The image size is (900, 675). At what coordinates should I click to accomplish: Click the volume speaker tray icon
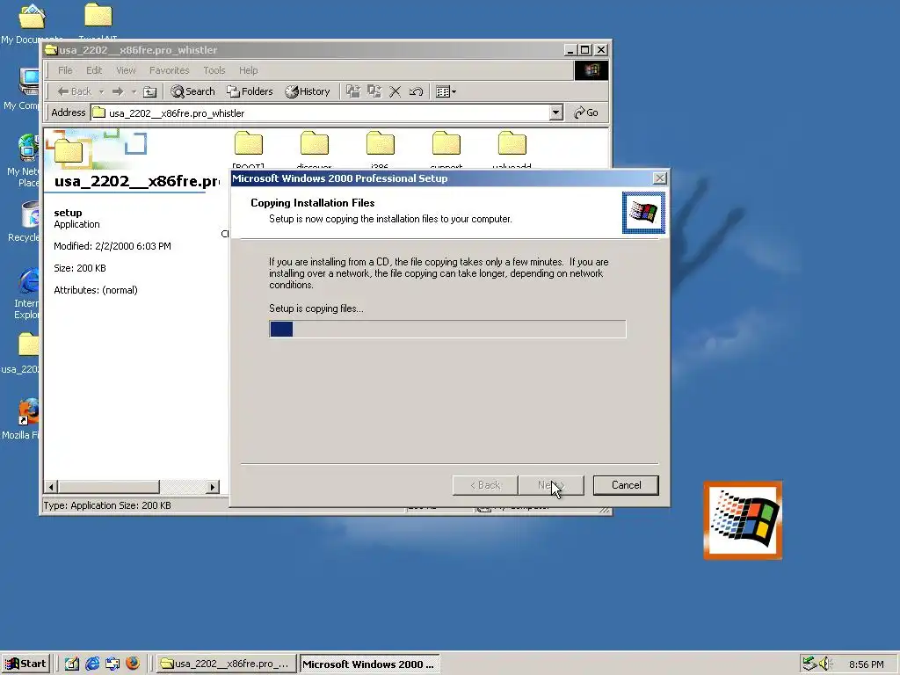click(824, 664)
